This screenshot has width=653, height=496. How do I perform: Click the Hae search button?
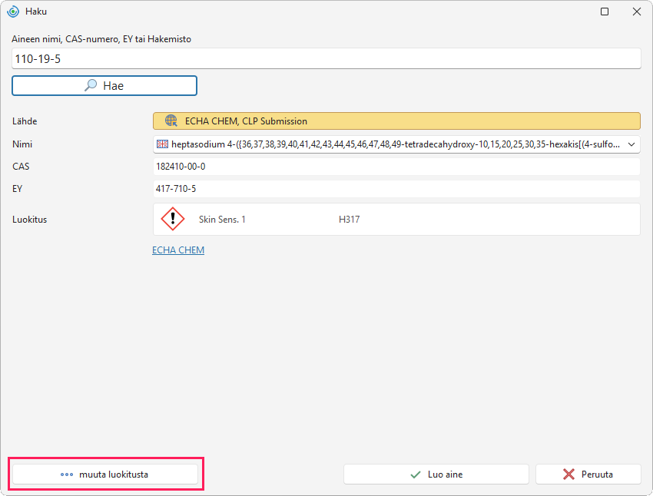pyautogui.click(x=104, y=86)
